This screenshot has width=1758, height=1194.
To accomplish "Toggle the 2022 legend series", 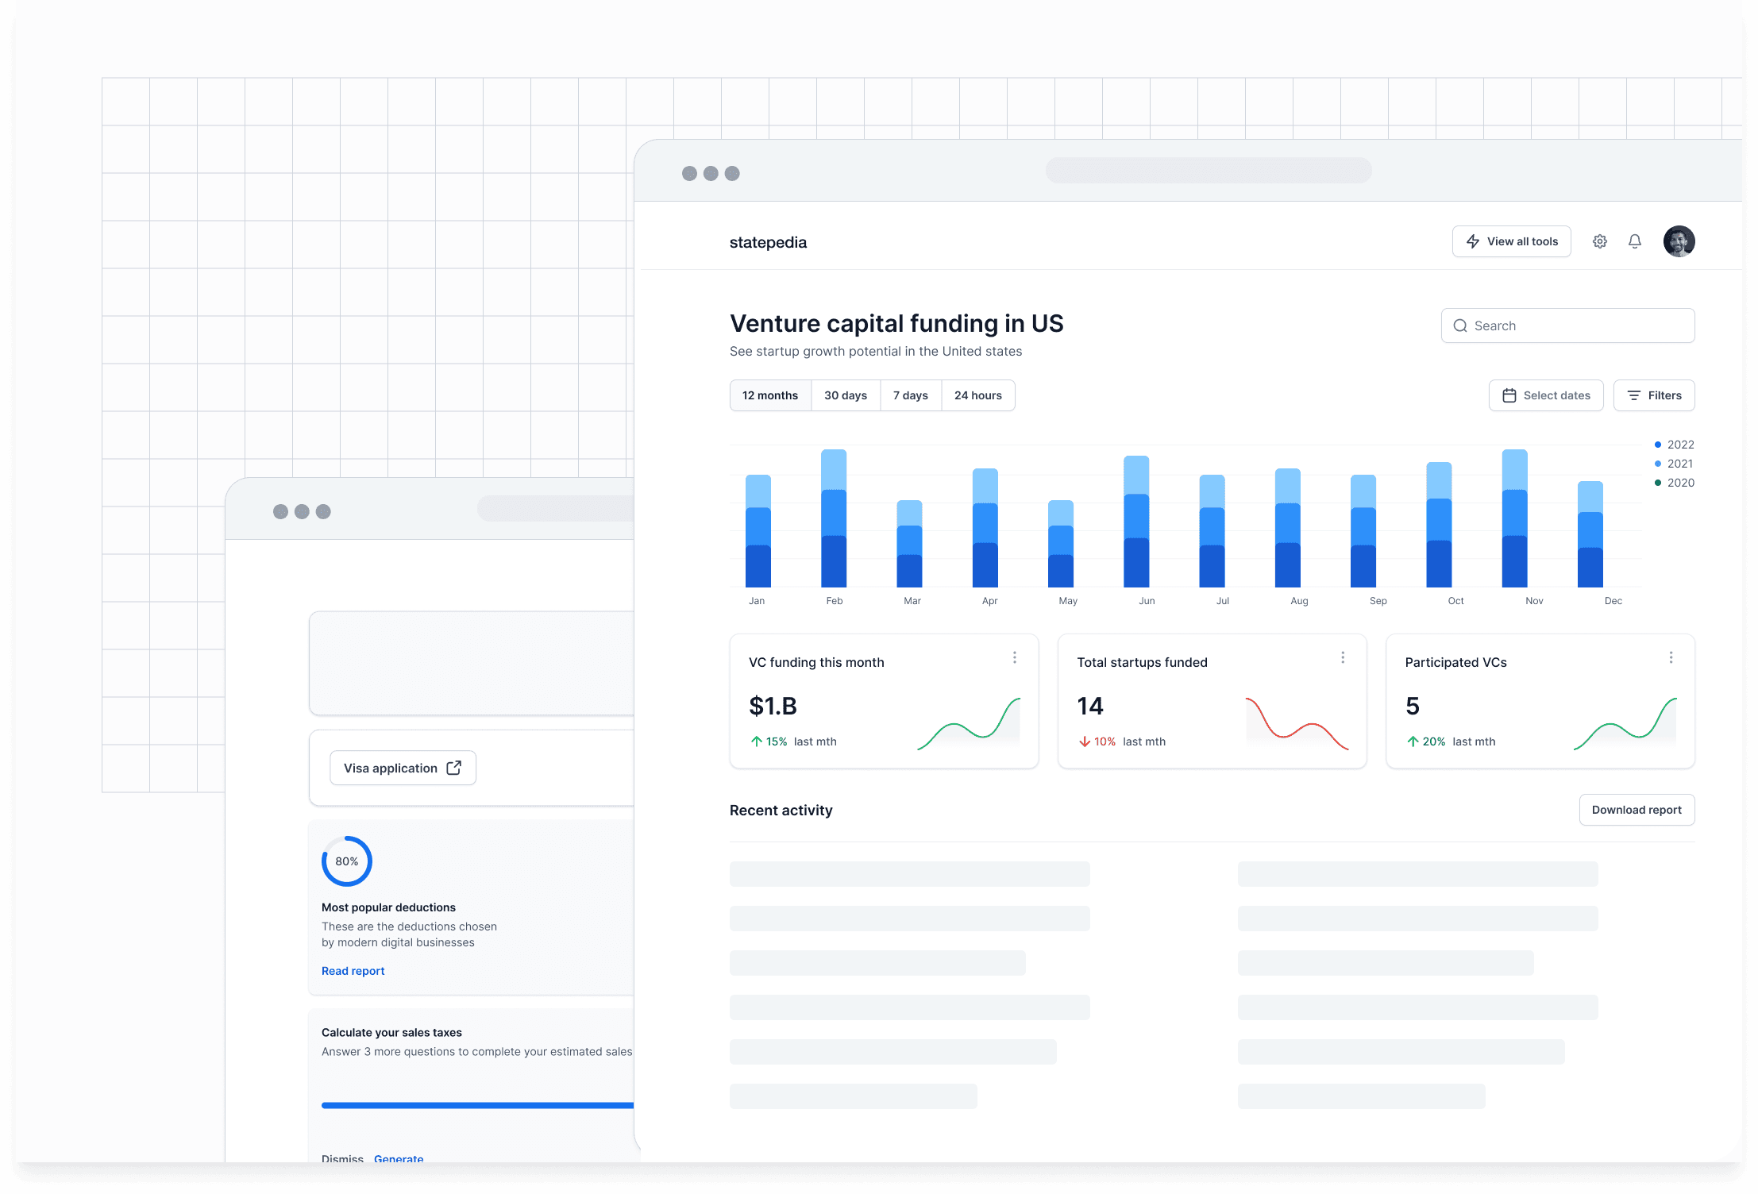I will [x=1674, y=445].
